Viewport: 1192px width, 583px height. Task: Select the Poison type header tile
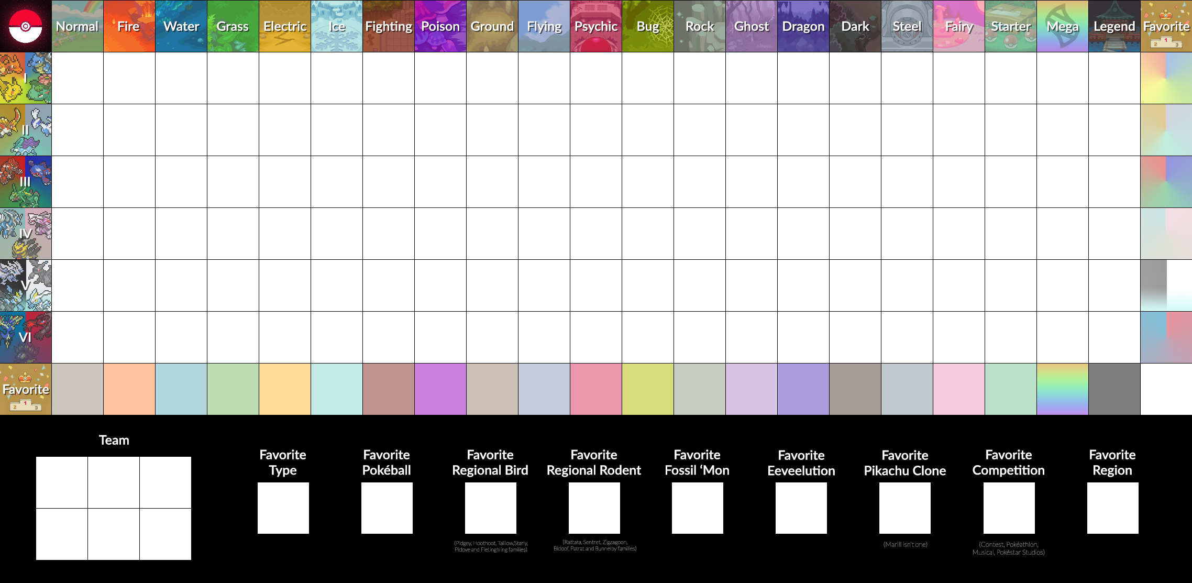pos(440,26)
